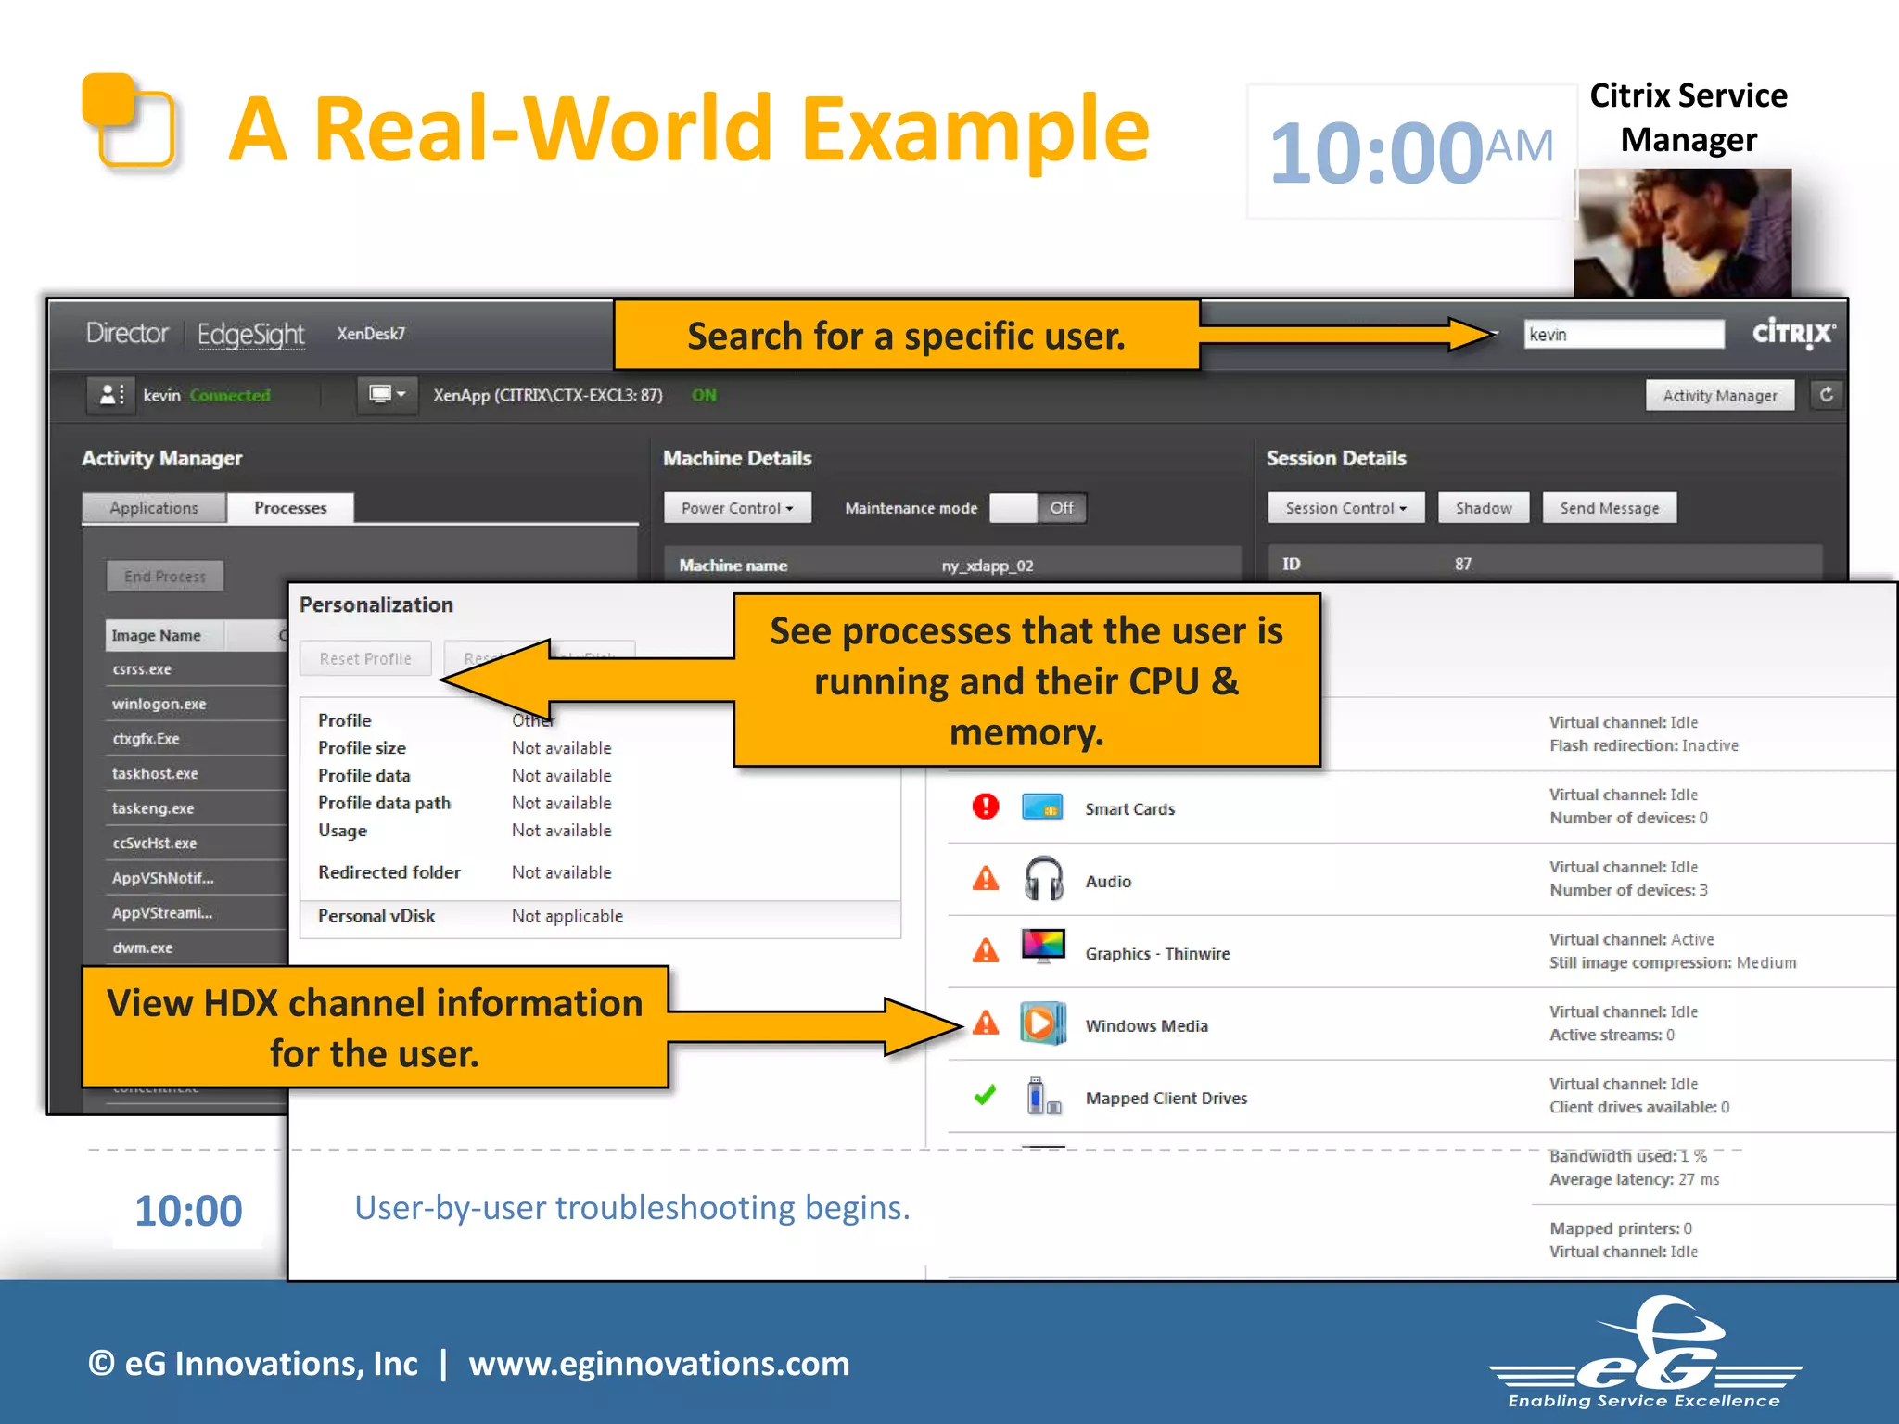Open the Power Control dropdown

(737, 508)
